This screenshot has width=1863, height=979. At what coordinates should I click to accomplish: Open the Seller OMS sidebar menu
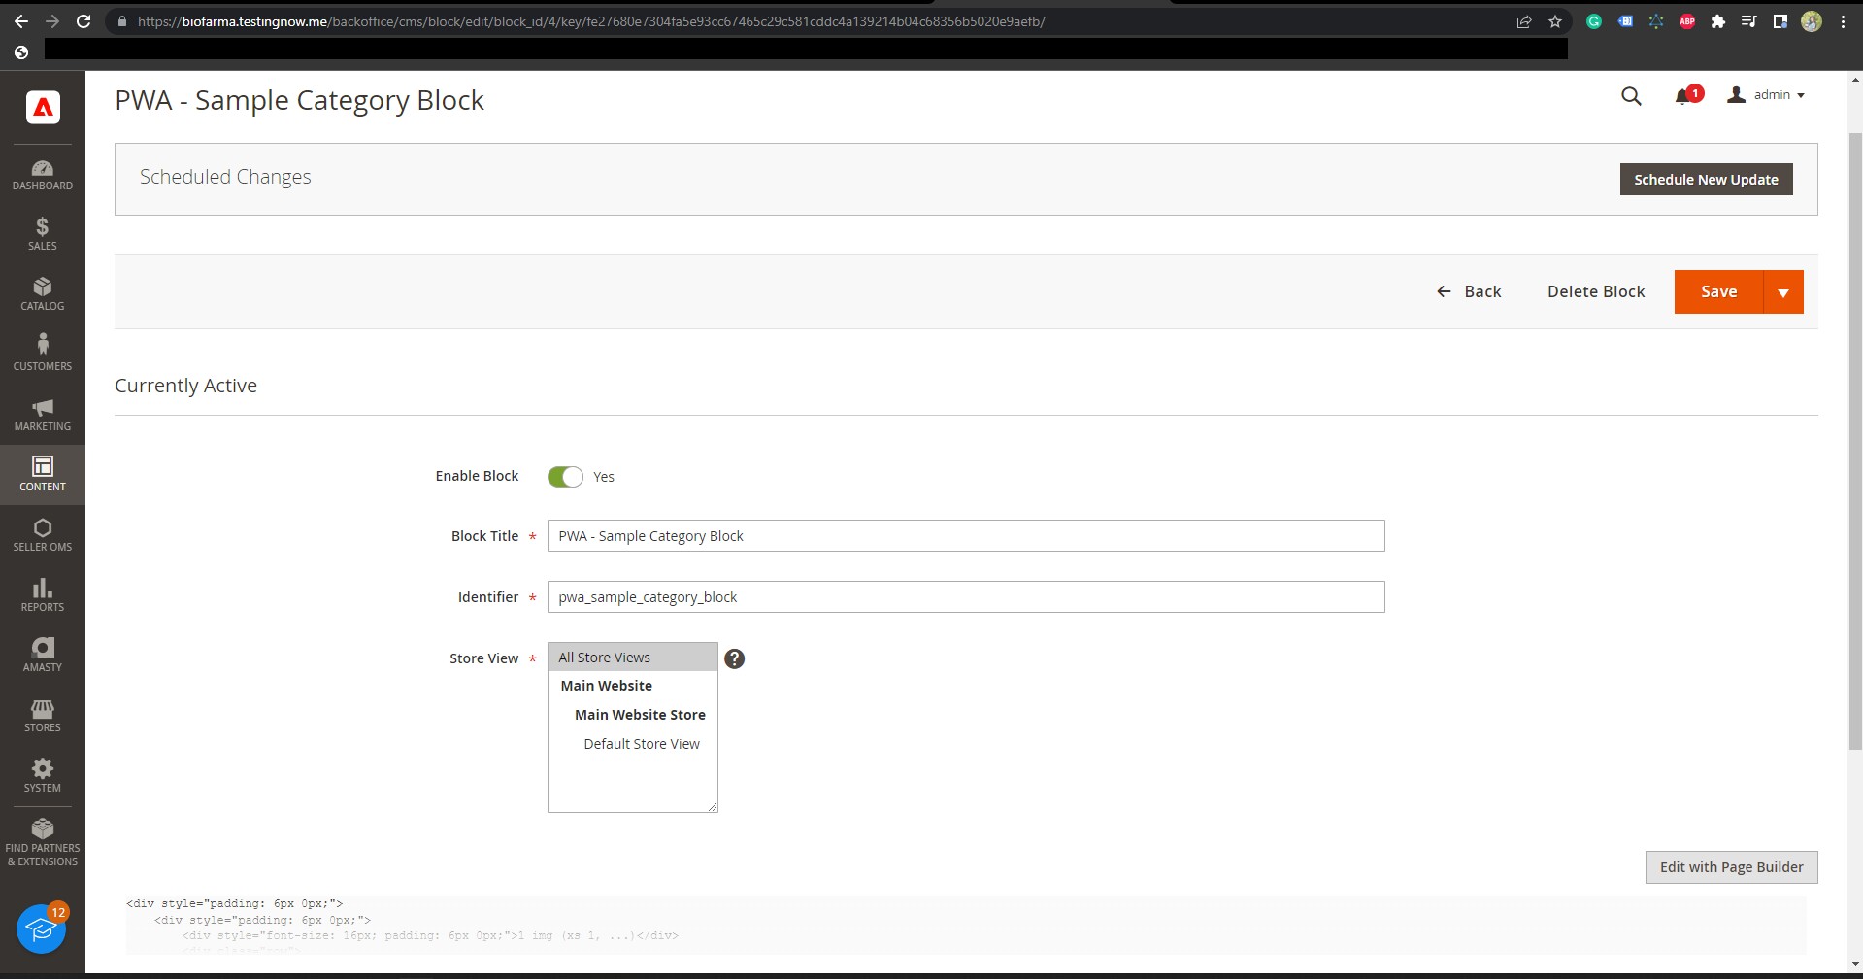point(43,535)
